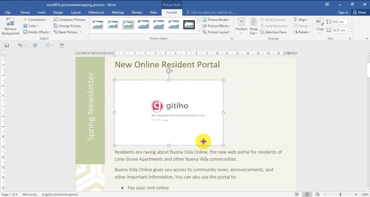Click the Bring Forward button
The height and width of the screenshot is (197, 370).
pos(273,20)
